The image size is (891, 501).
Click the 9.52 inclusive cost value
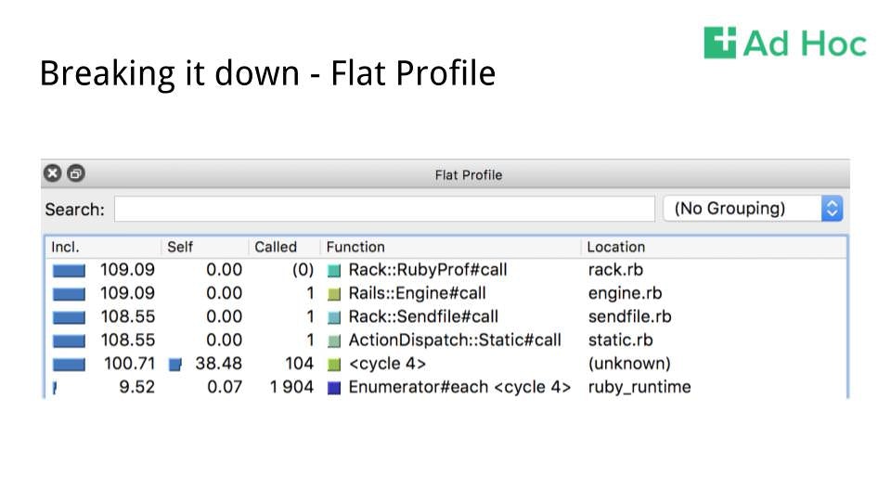tap(137, 387)
